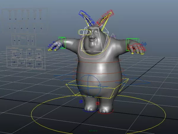The height and width of the screenshot is (134, 178).
Task: Click the leftmost handle in the four-slider facial box
Action: [15, 40]
